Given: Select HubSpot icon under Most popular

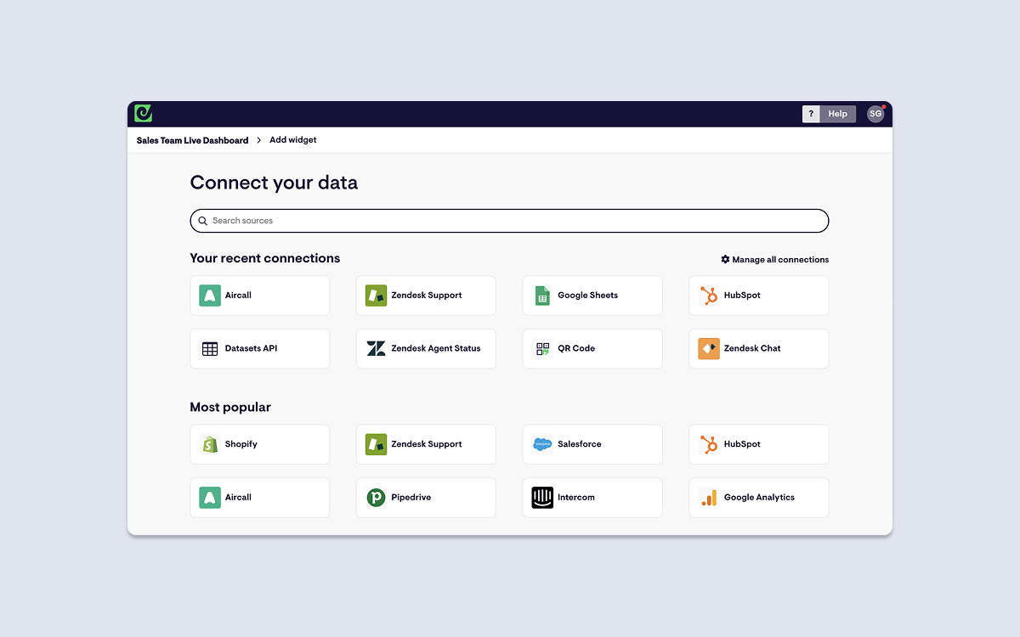Looking at the screenshot, I should point(709,444).
